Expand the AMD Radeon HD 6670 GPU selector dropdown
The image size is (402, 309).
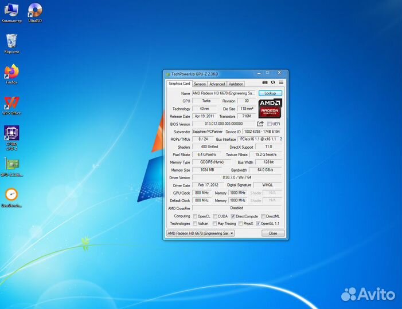pyautogui.click(x=201, y=233)
